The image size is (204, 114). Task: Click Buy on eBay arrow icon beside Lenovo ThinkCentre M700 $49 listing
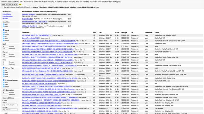click(x=49, y=38)
